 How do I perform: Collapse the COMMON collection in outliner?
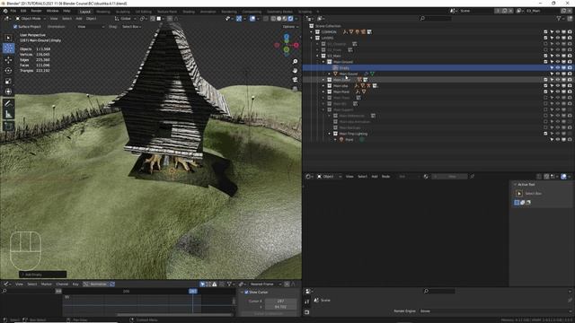[312, 32]
